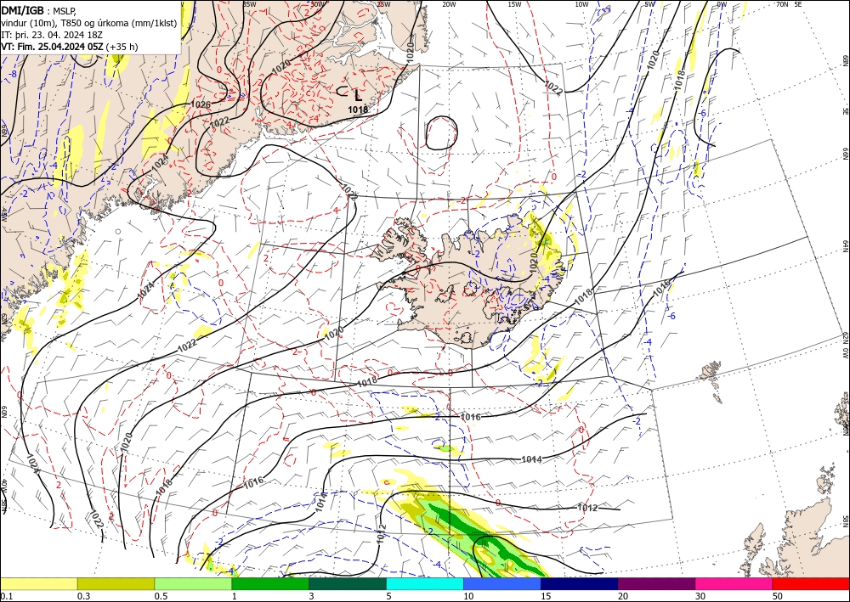
Task: Click the green 1 mm legend swatch
Action: (x=270, y=583)
